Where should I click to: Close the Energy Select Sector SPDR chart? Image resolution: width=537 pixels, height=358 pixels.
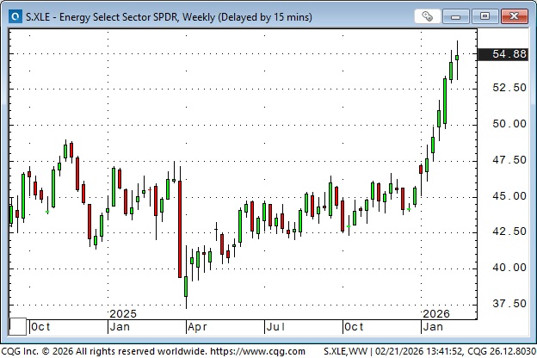(514, 15)
